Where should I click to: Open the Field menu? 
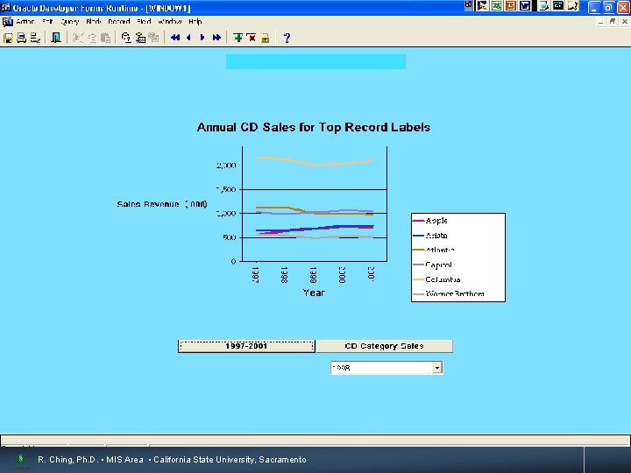pos(144,21)
